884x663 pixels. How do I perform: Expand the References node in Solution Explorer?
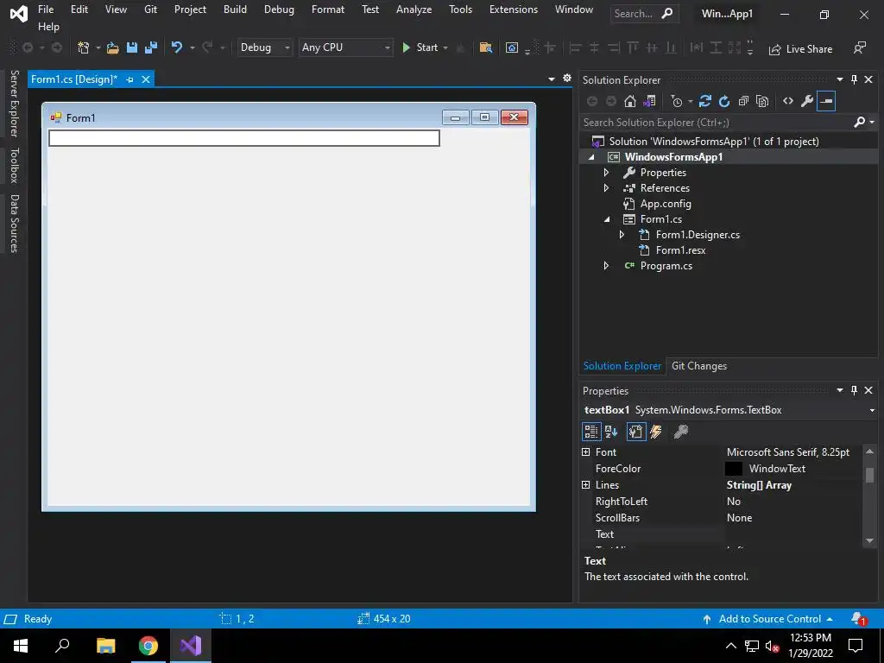pos(606,188)
